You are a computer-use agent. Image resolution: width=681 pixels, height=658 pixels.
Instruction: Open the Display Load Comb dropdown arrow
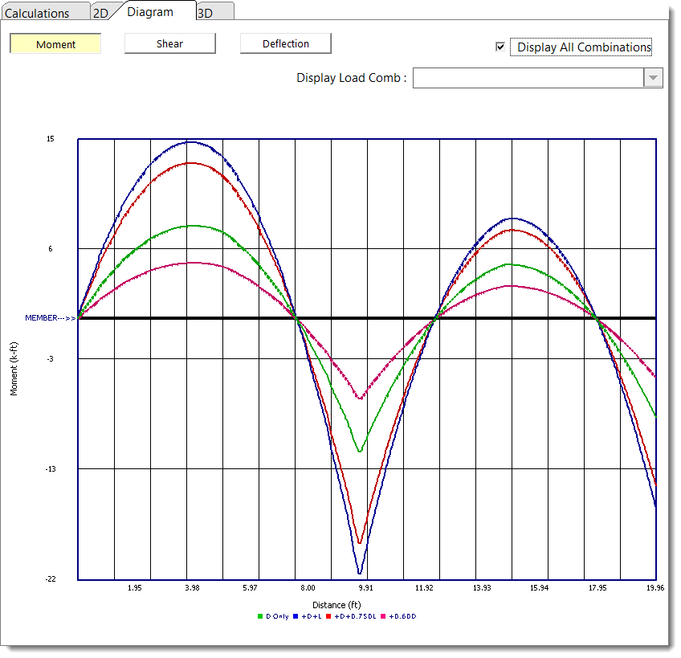coord(654,78)
